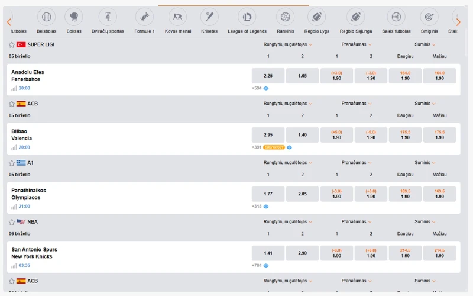
Task: Open the SUPER LIGI league title
Action: tap(41, 45)
